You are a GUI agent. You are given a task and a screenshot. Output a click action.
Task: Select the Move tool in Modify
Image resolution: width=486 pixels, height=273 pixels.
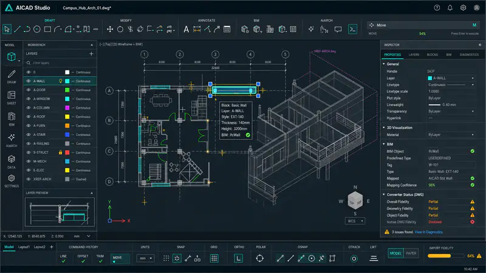tap(110, 29)
